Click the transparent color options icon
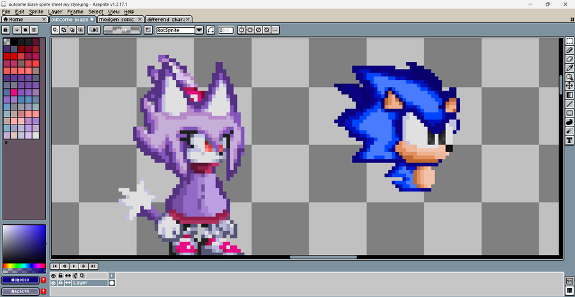This screenshot has width=575, height=297. pos(95,30)
